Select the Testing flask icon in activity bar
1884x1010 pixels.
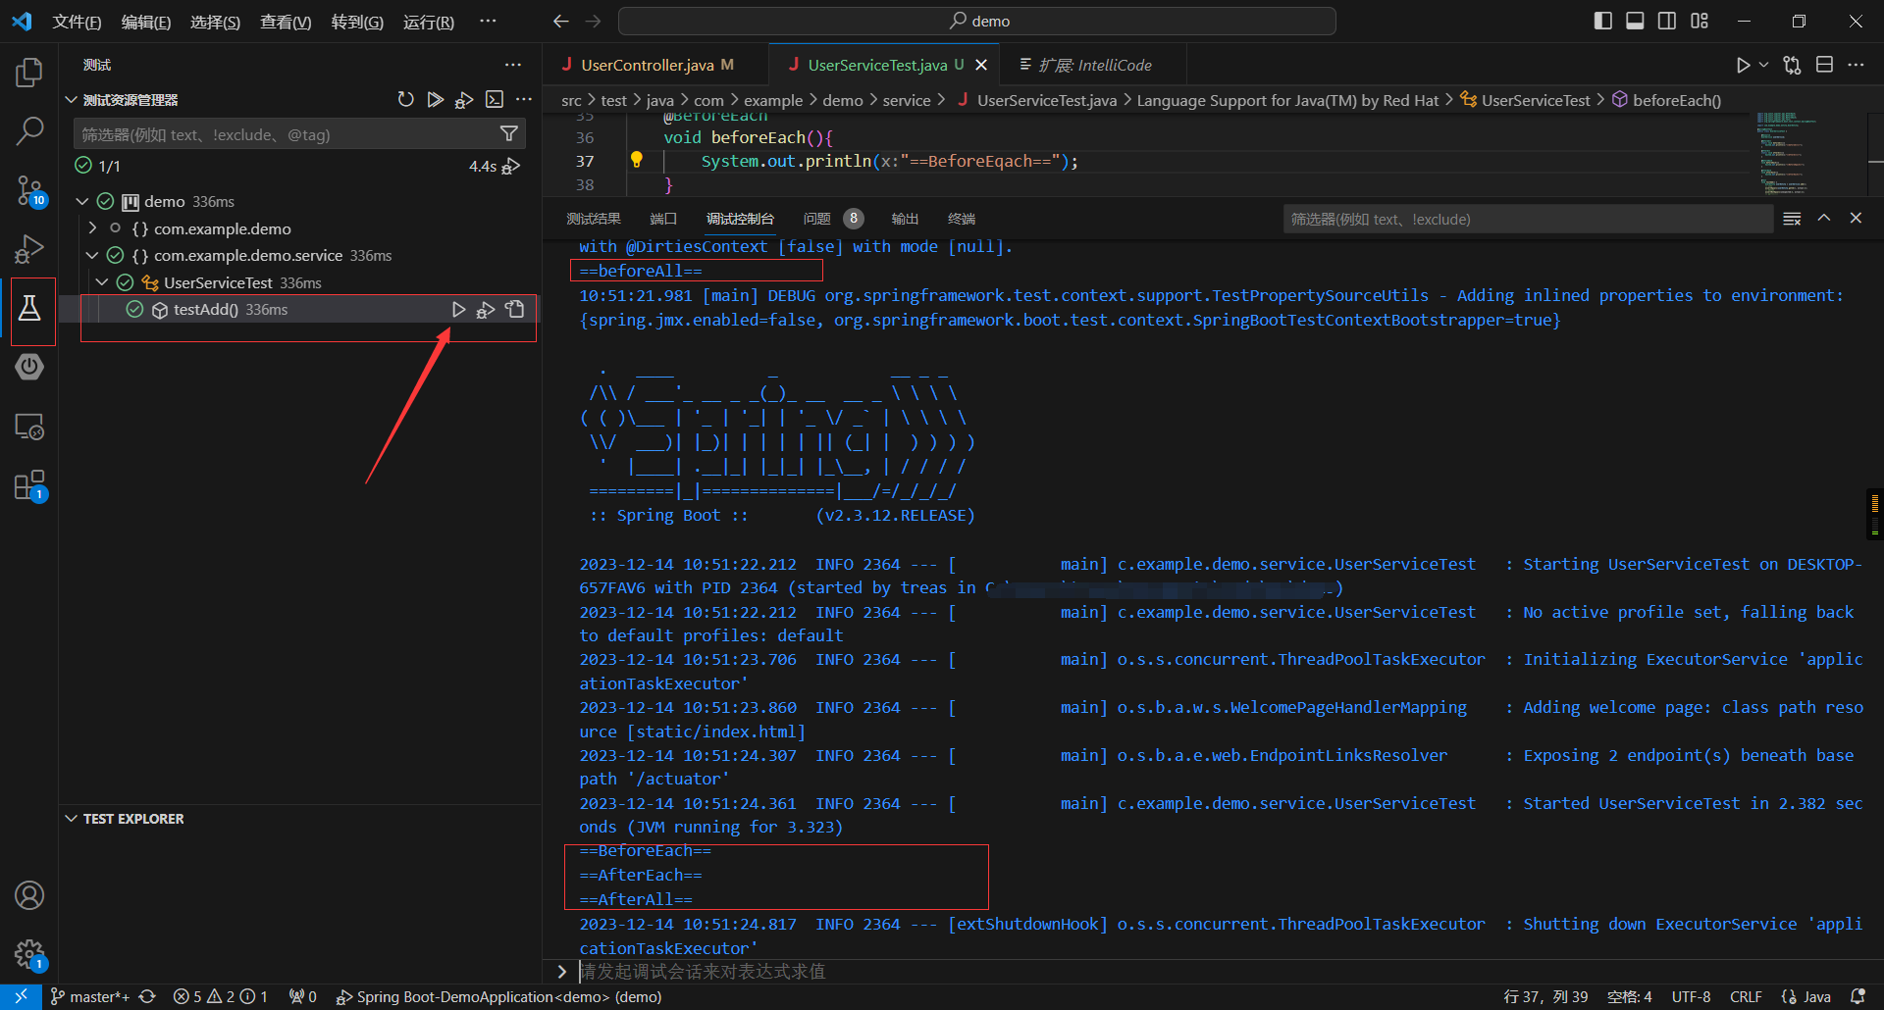pyautogui.click(x=29, y=309)
